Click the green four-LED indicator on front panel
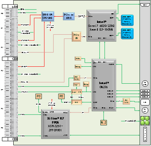This screenshot has width=151, height=146. pyautogui.click(x=145, y=121)
